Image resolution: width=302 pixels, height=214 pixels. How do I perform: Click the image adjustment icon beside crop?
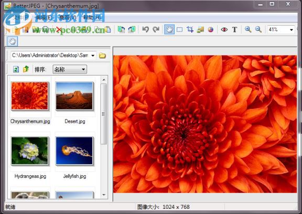(200, 30)
